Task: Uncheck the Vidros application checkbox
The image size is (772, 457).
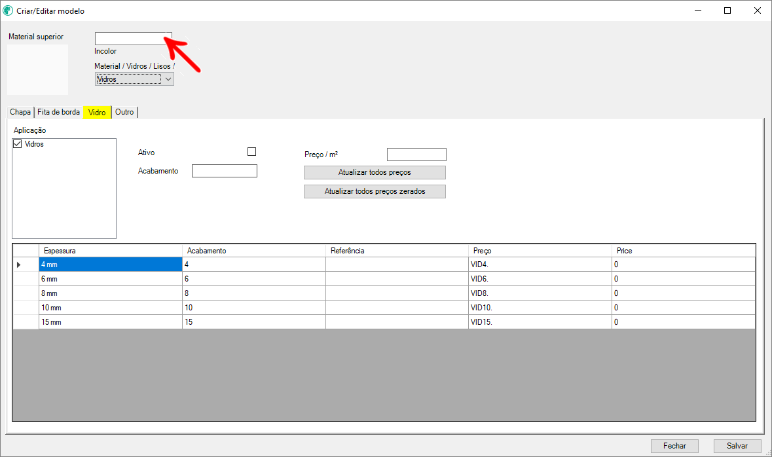Action: pyautogui.click(x=18, y=144)
